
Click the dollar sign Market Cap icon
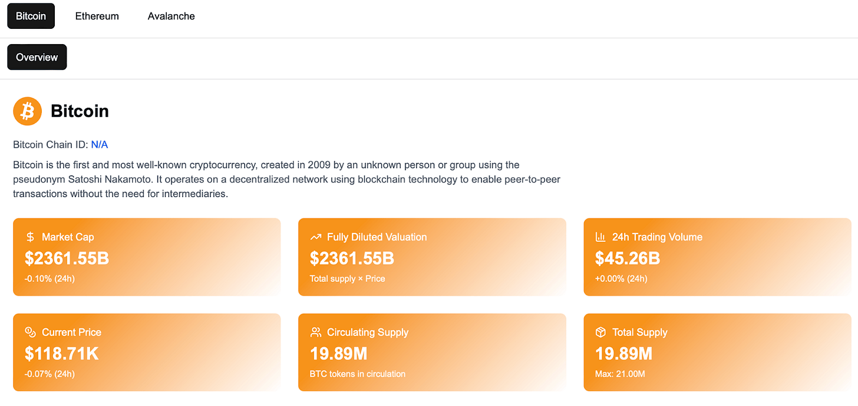click(x=30, y=237)
